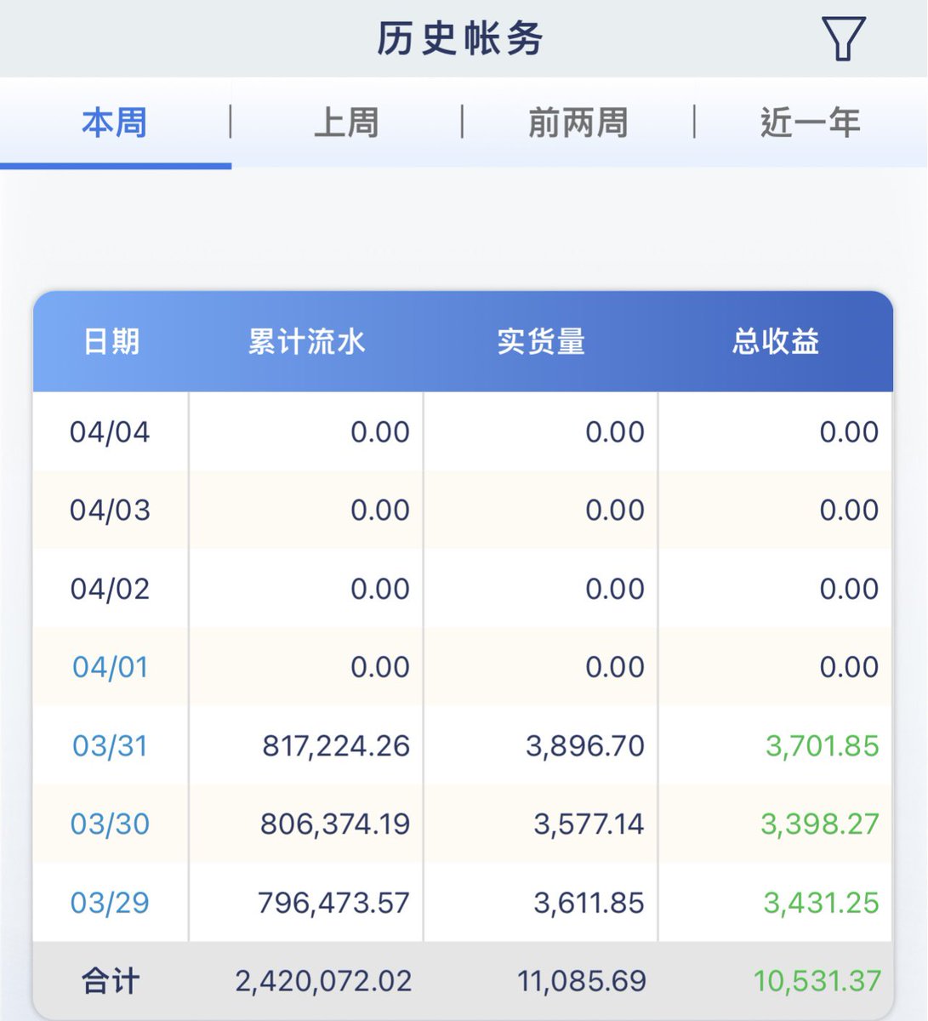
Task: Click the 累计流水 column header
Action: [306, 342]
